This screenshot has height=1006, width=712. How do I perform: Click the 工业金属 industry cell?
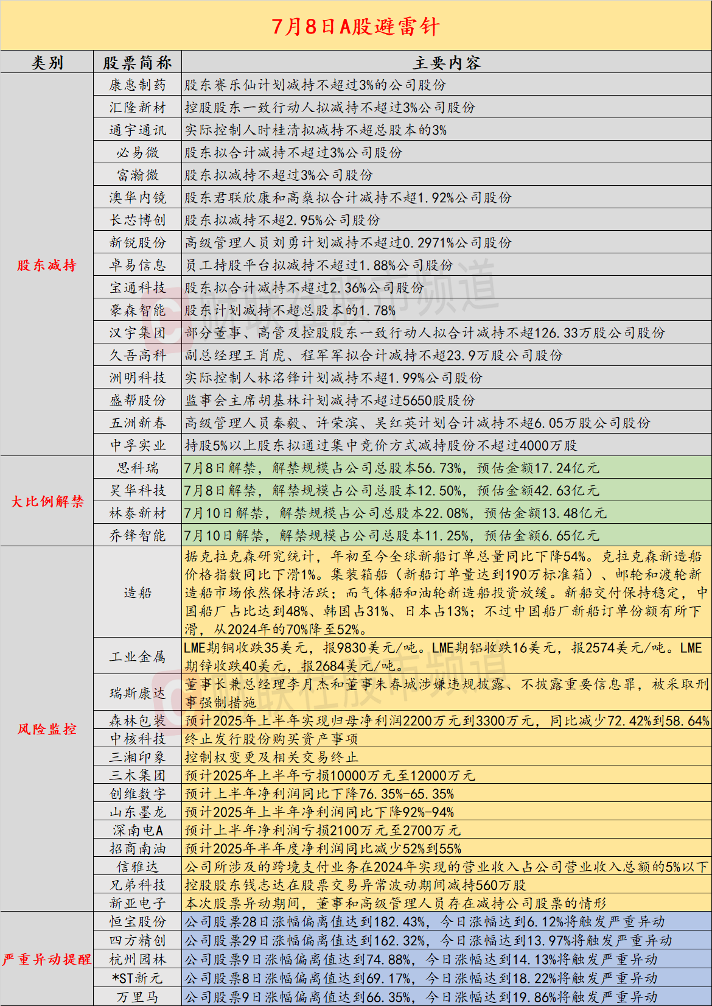click(x=138, y=656)
